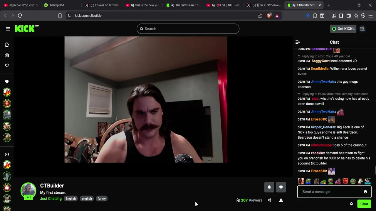
Task: Click the lowercase english tag
Action: point(87,199)
